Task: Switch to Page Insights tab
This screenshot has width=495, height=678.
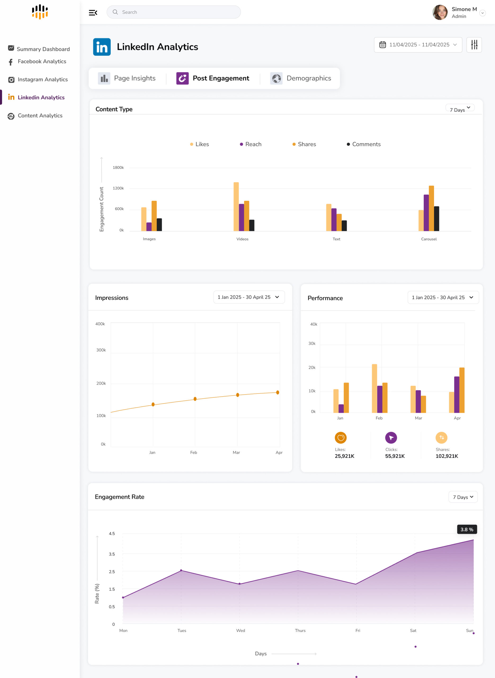Action: point(127,78)
